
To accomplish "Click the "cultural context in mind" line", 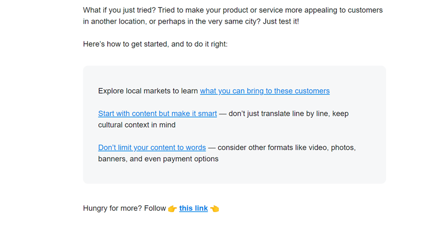I will pyautogui.click(x=137, y=125).
